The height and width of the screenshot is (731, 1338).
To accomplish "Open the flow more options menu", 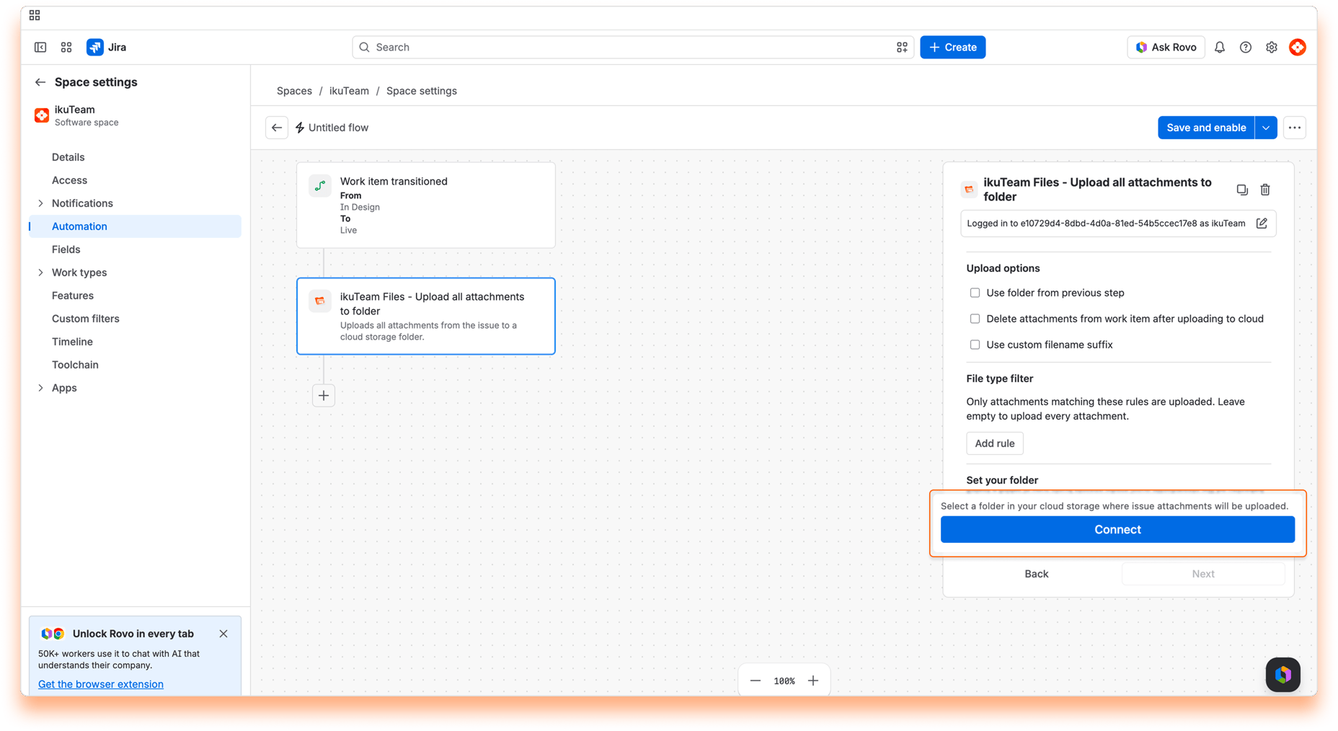I will [x=1295, y=128].
